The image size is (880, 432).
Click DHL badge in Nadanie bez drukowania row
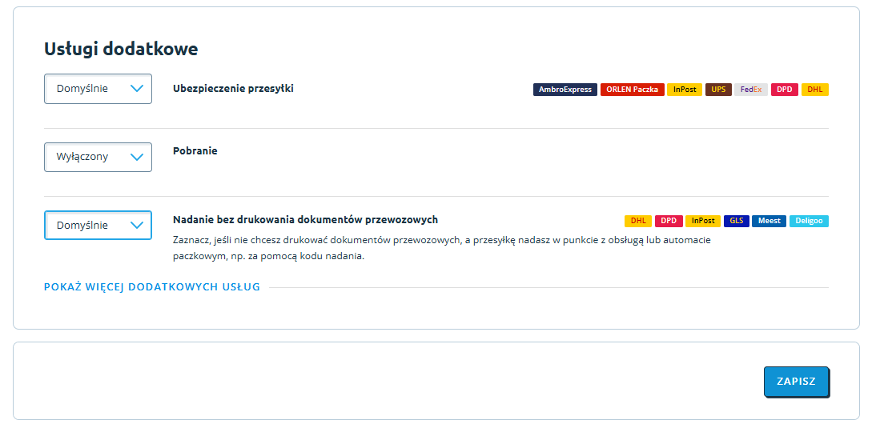pos(638,221)
